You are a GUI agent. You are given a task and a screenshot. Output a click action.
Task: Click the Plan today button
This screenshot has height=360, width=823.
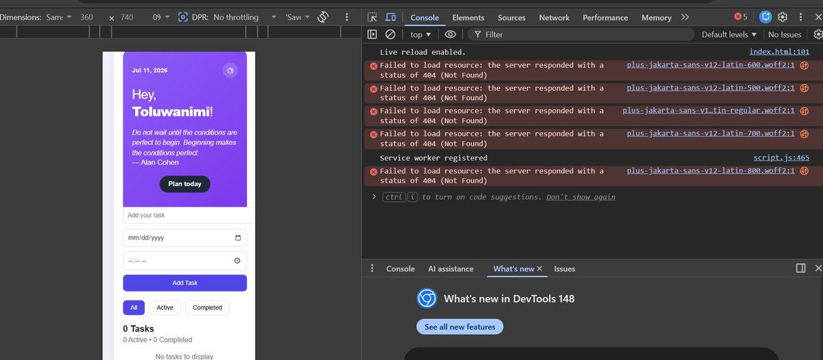point(184,184)
